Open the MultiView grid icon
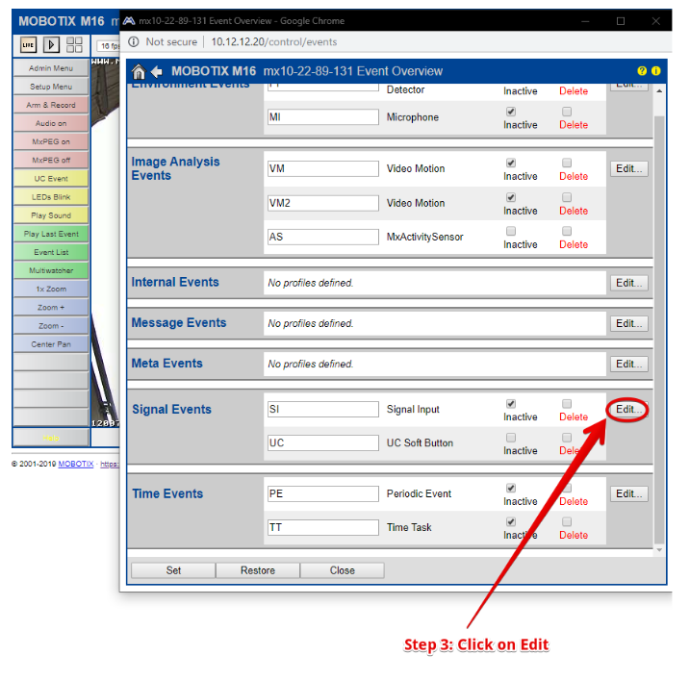This screenshot has width=690, height=681. [74, 45]
